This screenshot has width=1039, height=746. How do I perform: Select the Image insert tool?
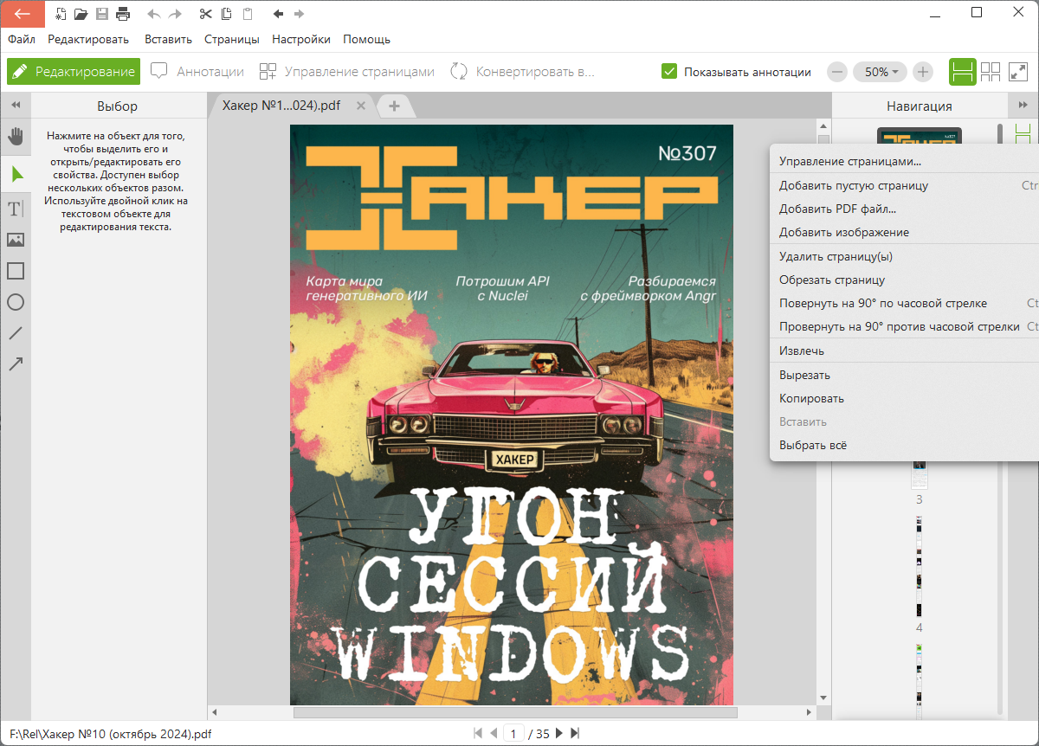coord(16,240)
